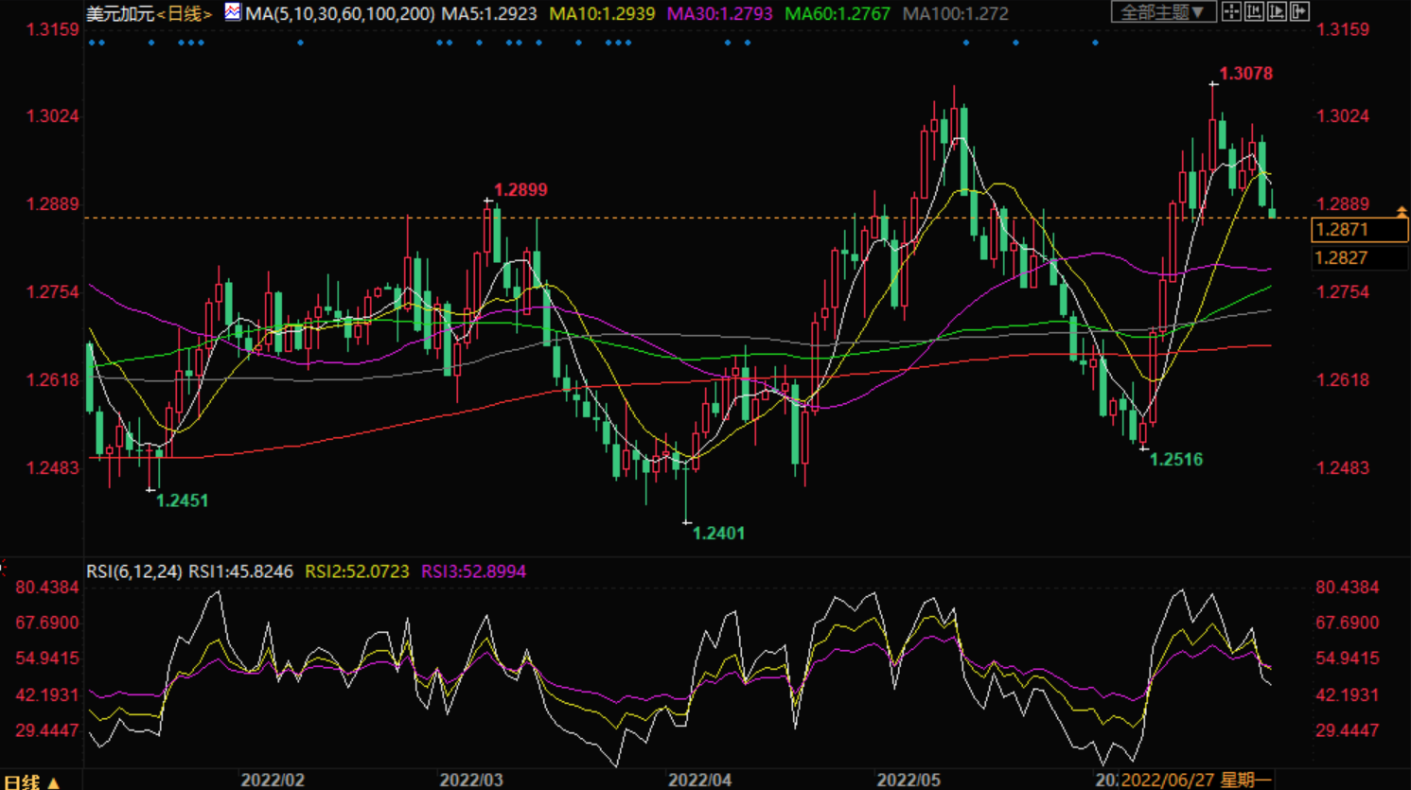Screen dimensions: 1411x790
Task: Click the orange price alert arrow on right axis
Action: 1402,212
